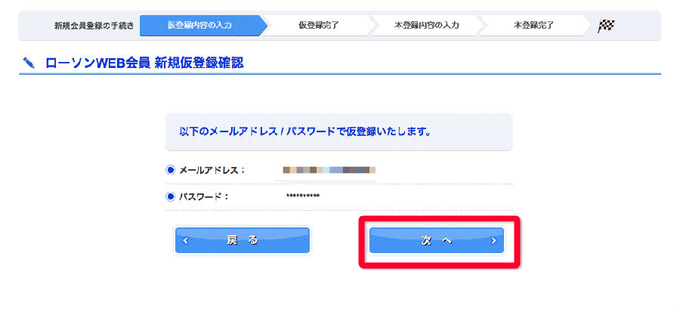680x309 pixels.
Task: Click the メールアドレス: label text
Action: pyautogui.click(x=212, y=170)
